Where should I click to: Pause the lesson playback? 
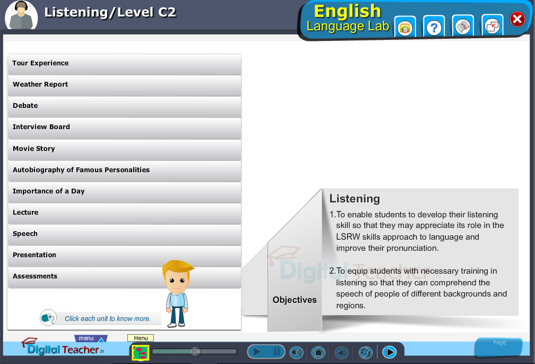(x=277, y=351)
